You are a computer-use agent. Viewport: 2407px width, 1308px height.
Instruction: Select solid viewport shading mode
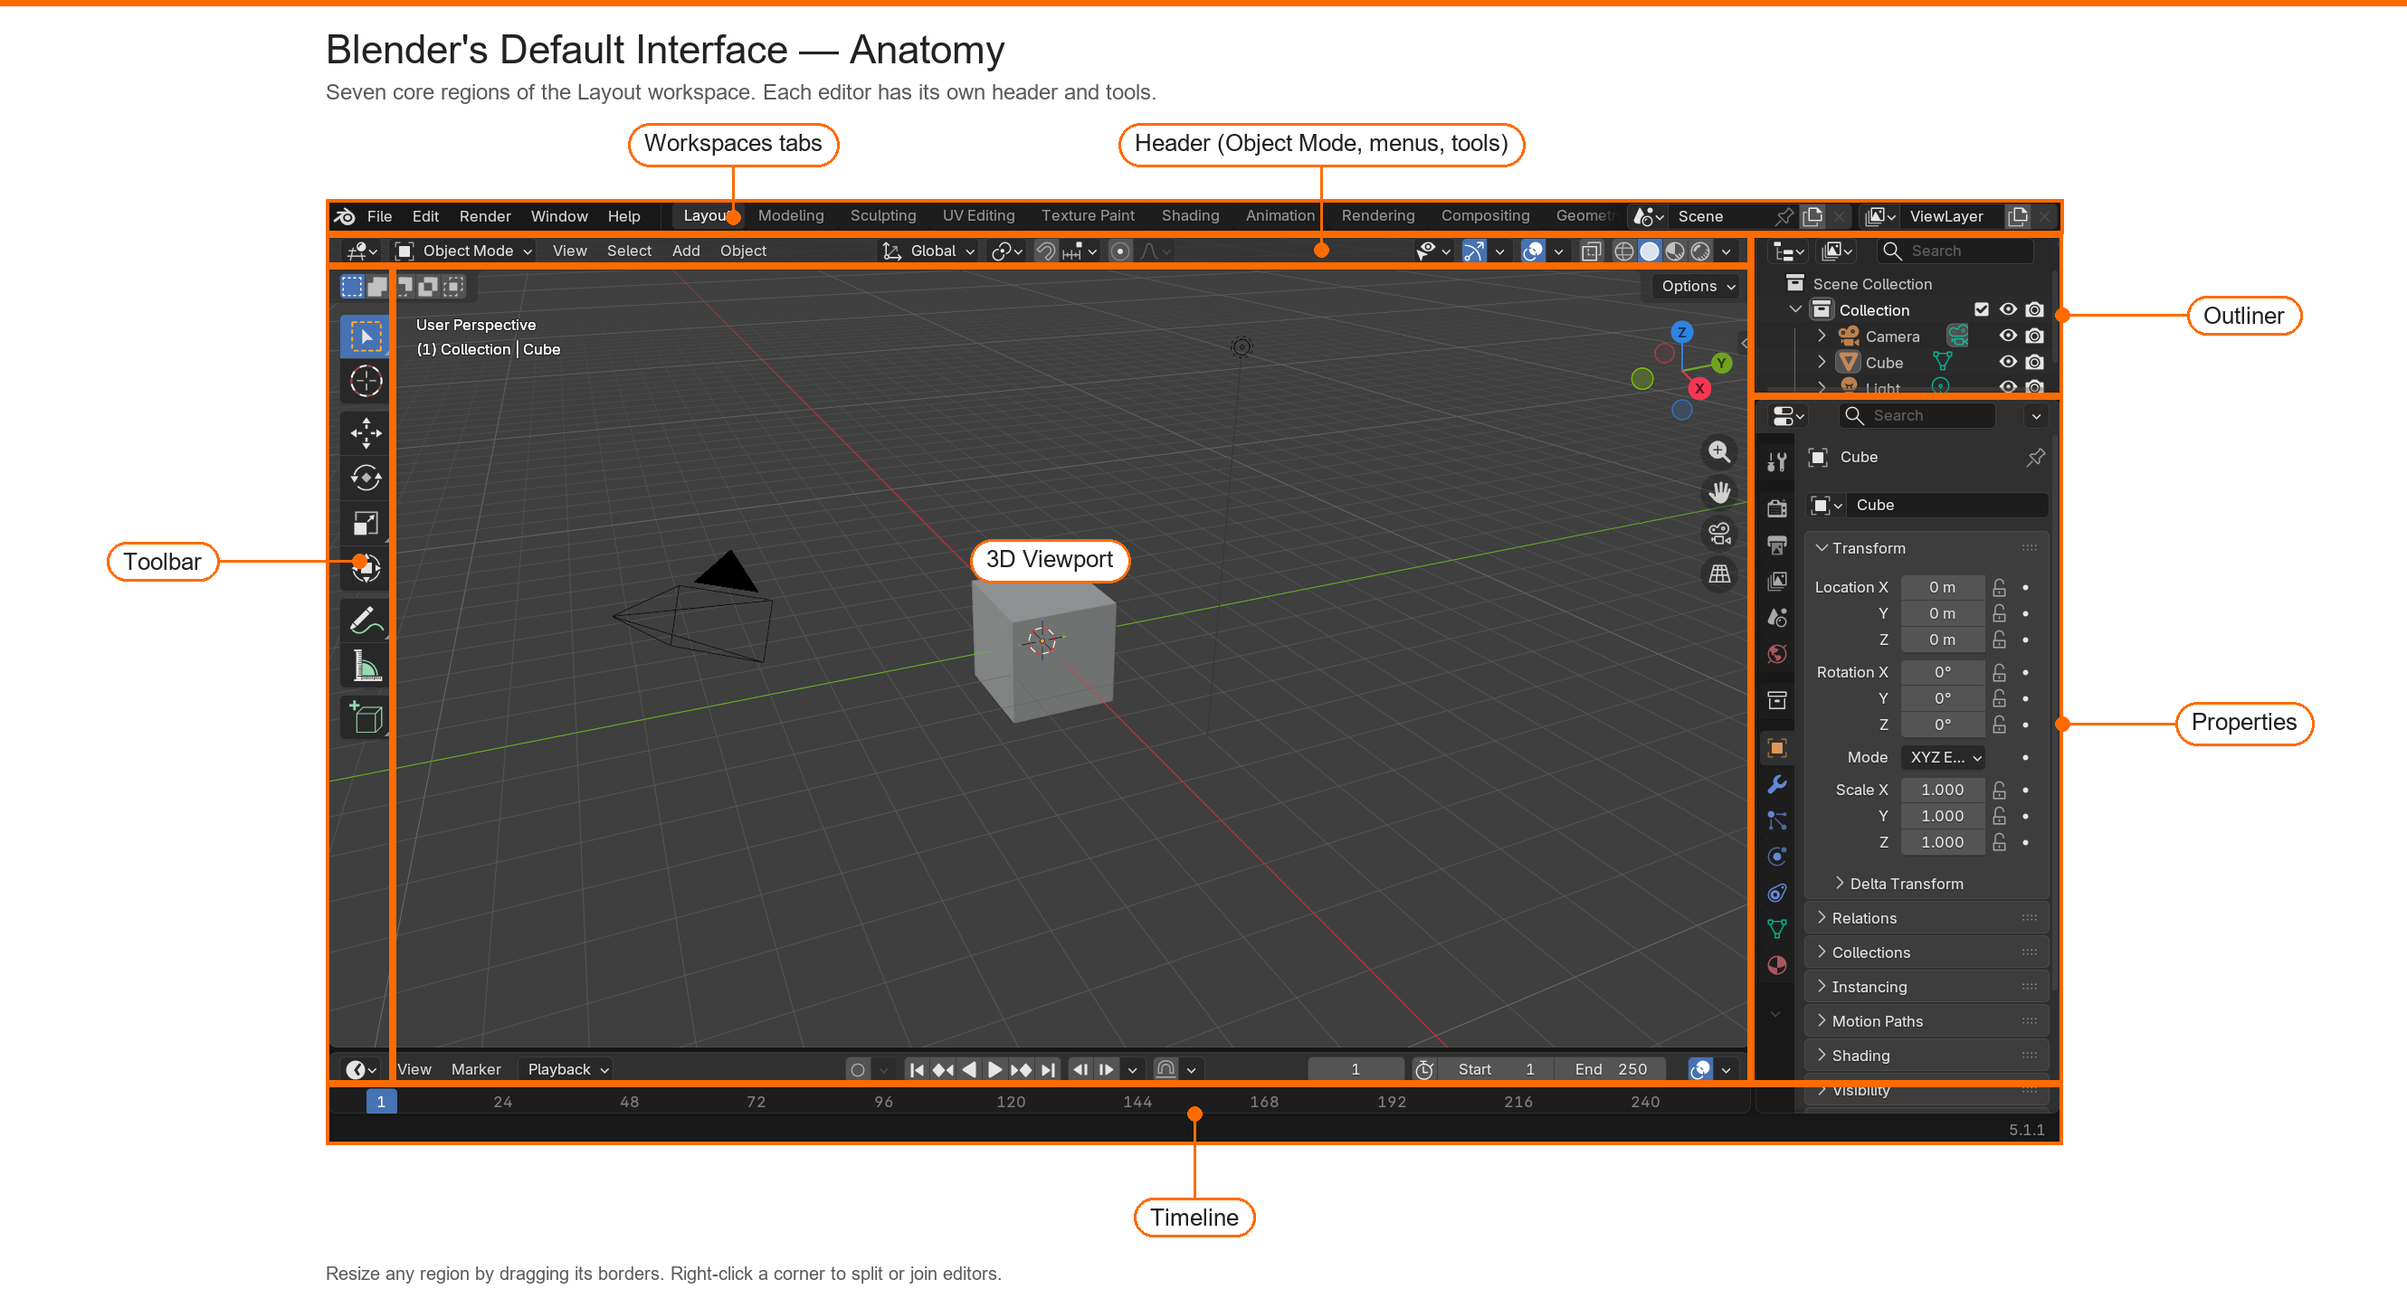point(1650,251)
